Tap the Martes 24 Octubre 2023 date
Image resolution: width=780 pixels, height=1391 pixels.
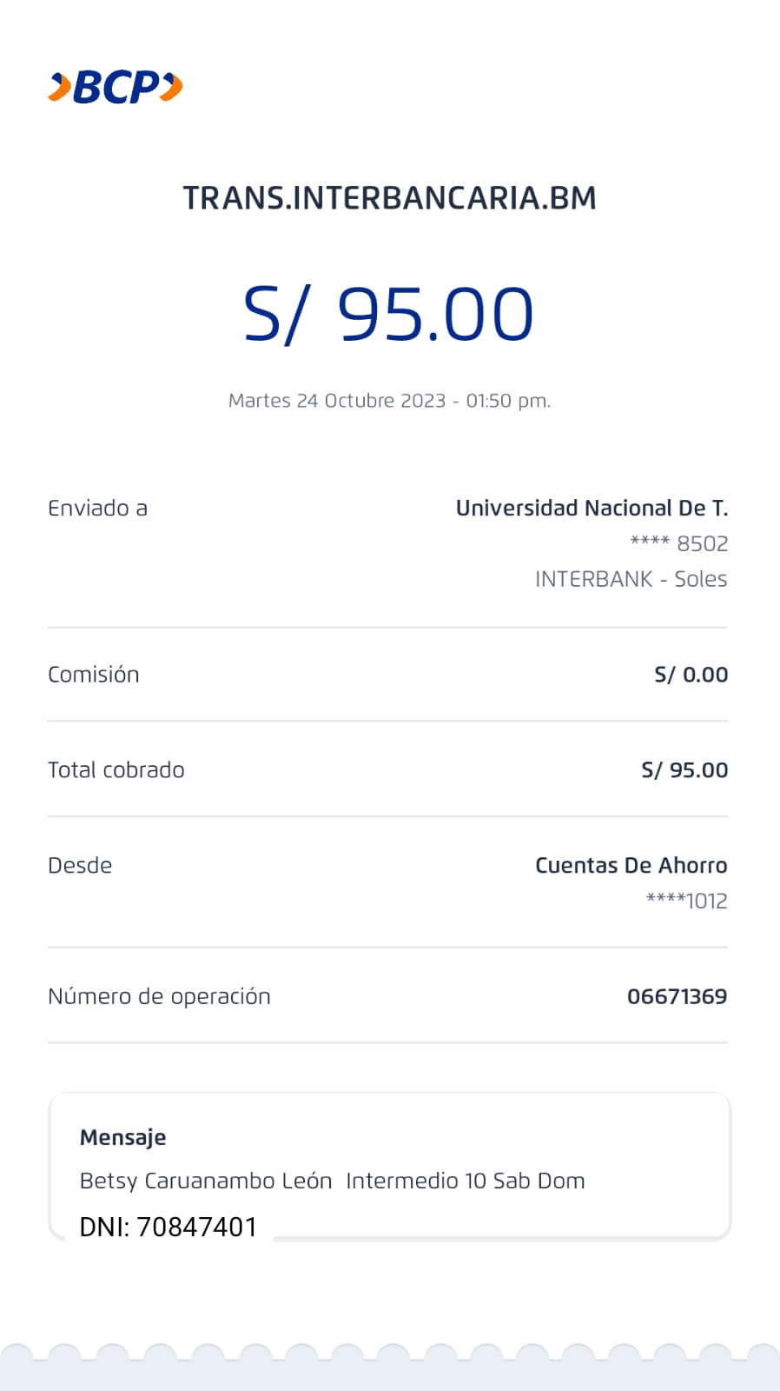389,401
